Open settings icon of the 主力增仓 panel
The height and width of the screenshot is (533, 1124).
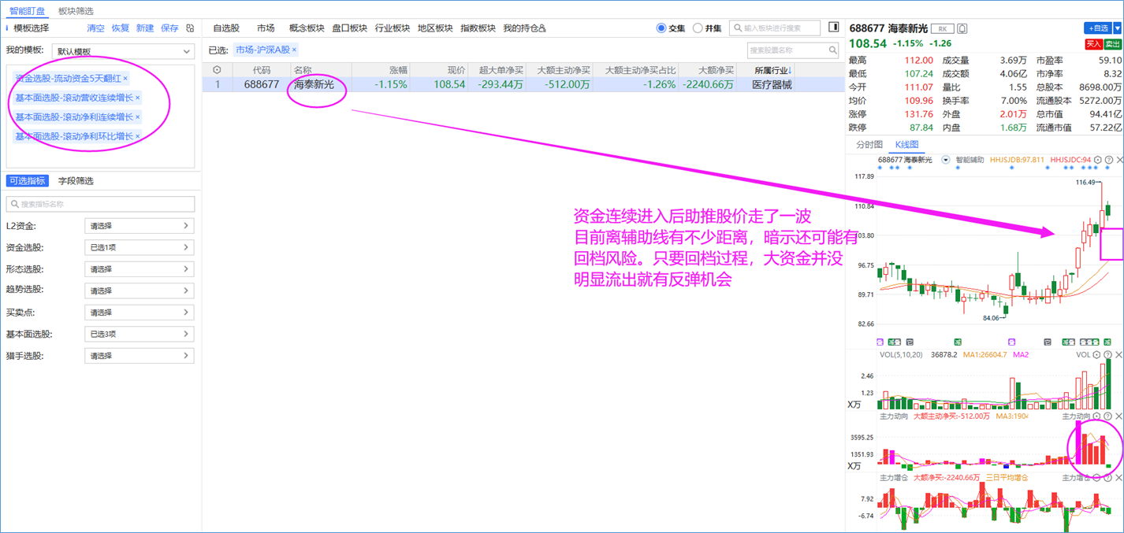[x=1097, y=478]
